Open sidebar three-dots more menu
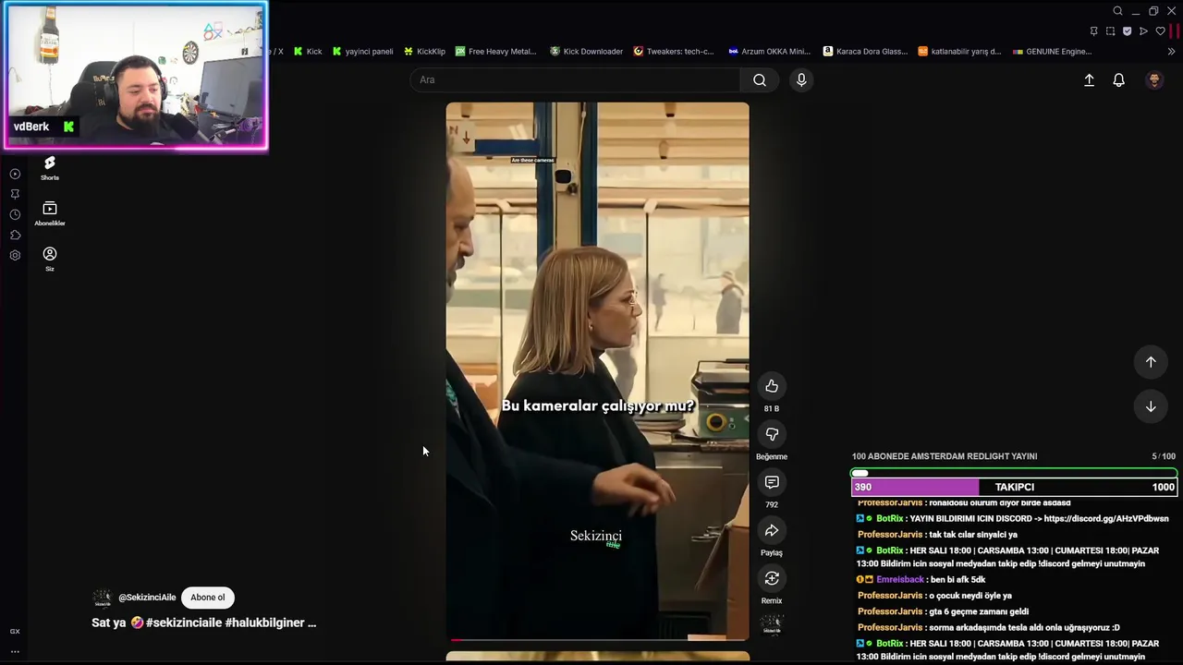 pyautogui.click(x=15, y=651)
